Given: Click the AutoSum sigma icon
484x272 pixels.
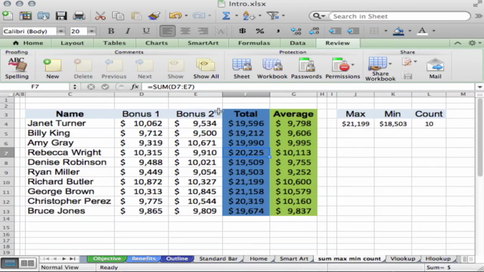Looking at the screenshot, I should (226, 16).
